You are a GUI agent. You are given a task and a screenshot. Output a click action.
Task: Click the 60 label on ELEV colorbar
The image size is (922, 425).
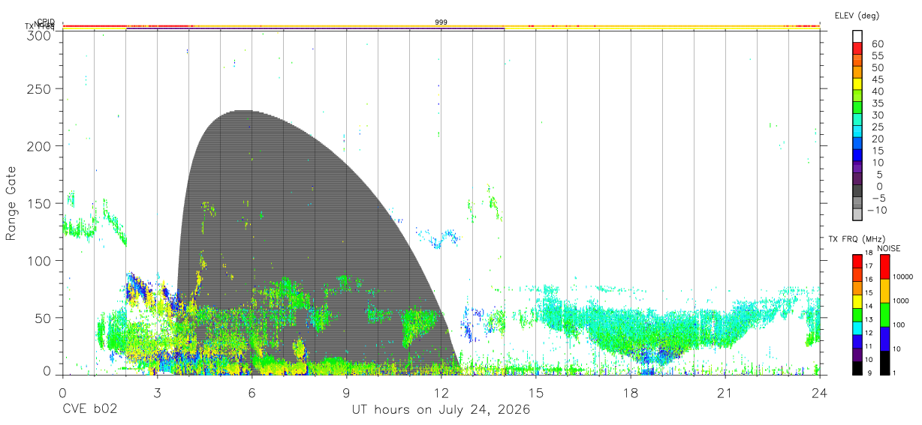[x=878, y=44]
